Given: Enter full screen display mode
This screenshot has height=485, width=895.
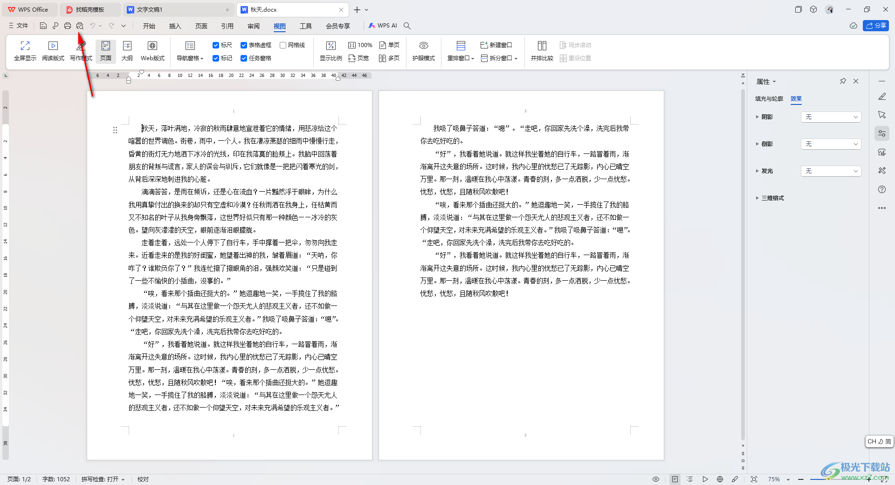Looking at the screenshot, I should pyautogui.click(x=25, y=51).
